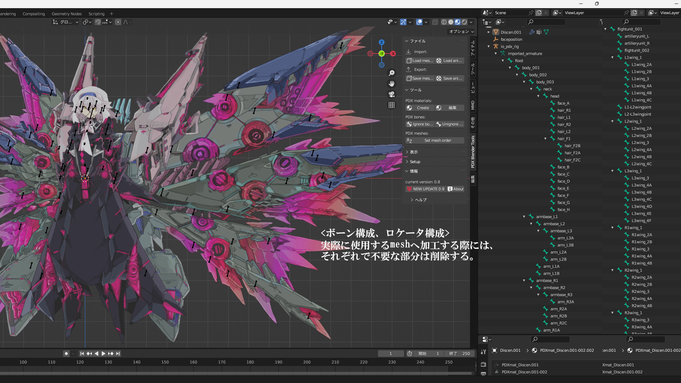Toggle viewport gizmos display
This screenshot has height=383, width=681.
(403, 22)
